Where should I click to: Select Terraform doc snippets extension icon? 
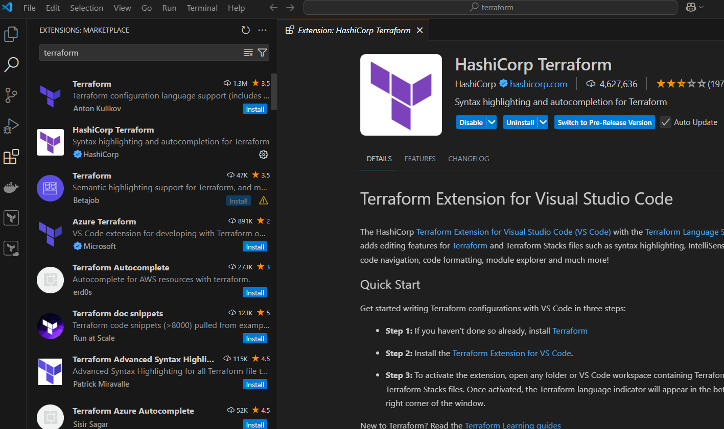pos(51,325)
